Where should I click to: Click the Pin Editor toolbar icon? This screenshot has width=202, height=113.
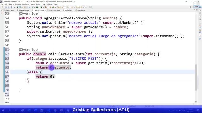(91, 7)
